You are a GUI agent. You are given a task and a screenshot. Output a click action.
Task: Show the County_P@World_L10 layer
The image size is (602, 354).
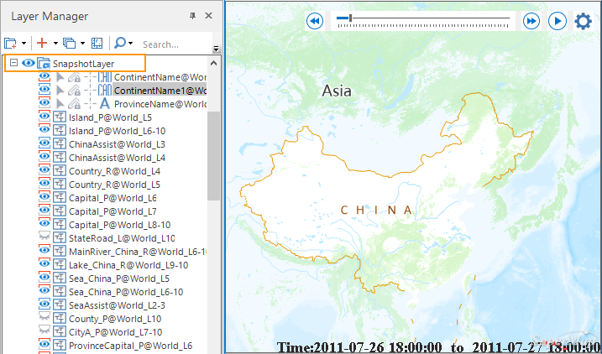[45, 318]
